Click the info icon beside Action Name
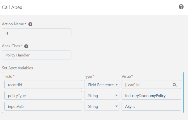The image size is (188, 120). (x=30, y=24)
